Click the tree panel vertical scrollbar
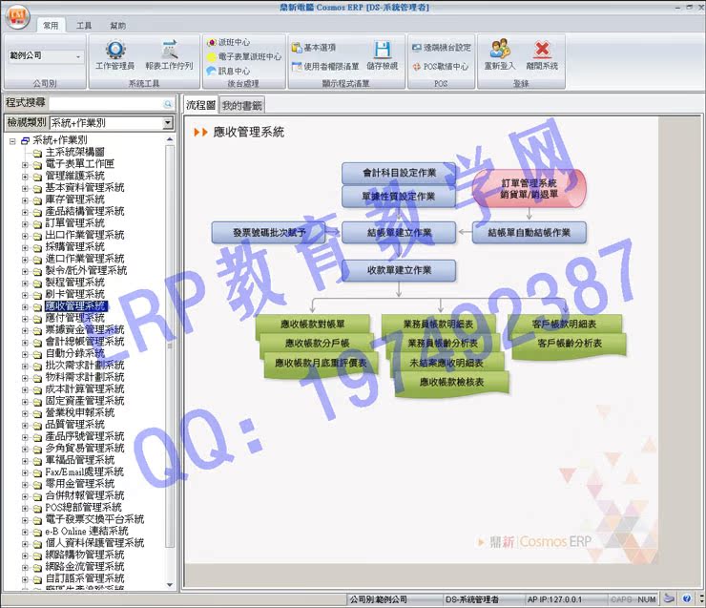Viewport: 706px width, 608px height. coord(170,346)
